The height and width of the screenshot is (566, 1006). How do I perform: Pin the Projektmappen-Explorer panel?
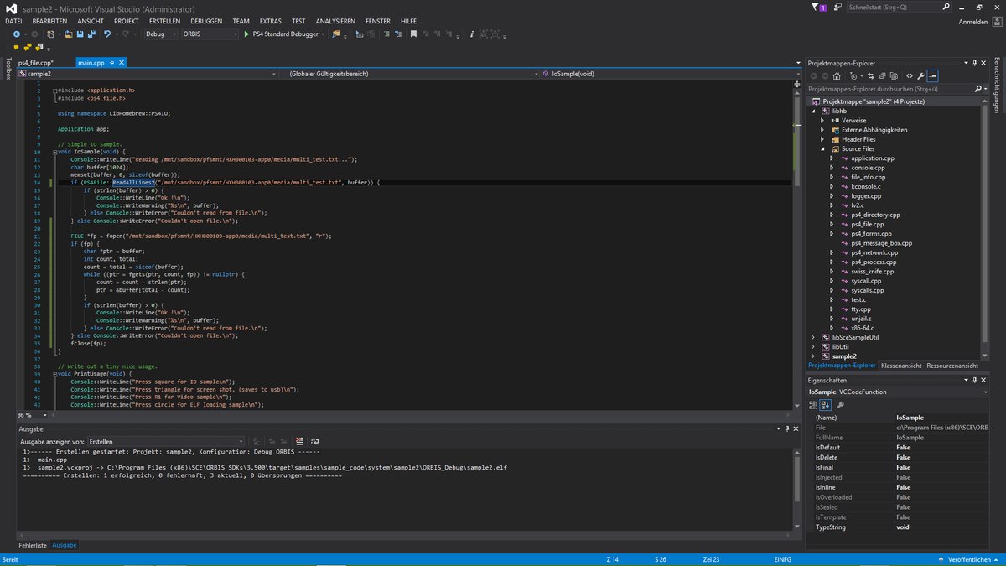click(x=974, y=63)
